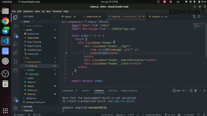Switch to the App.js editor tab
The height and width of the screenshot is (116, 207).
(68, 16)
